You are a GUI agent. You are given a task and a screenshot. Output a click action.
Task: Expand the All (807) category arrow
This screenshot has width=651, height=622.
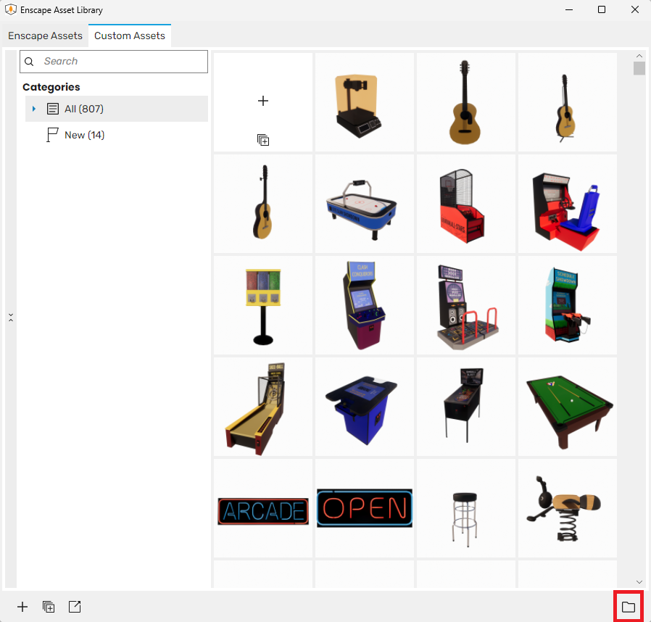34,109
